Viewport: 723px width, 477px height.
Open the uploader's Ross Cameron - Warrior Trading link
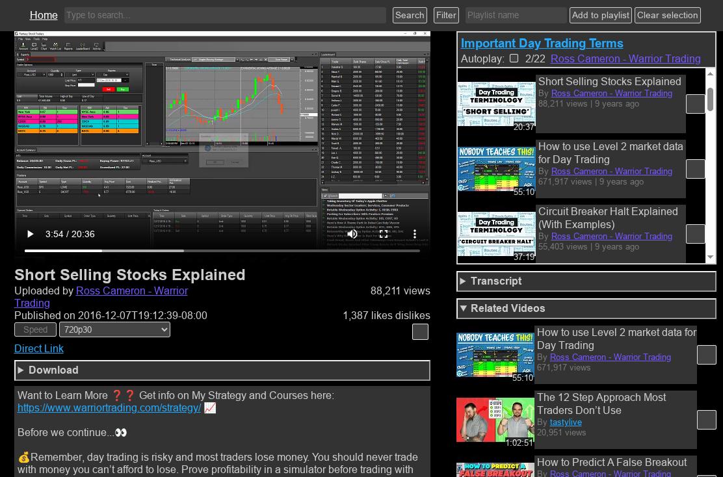[101, 297]
